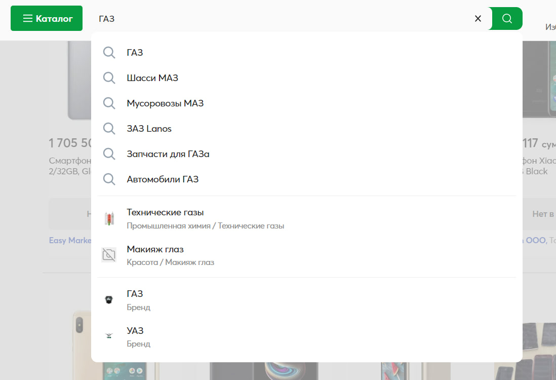Open the Каталог menu button
This screenshot has height=380, width=556.
tap(47, 18)
